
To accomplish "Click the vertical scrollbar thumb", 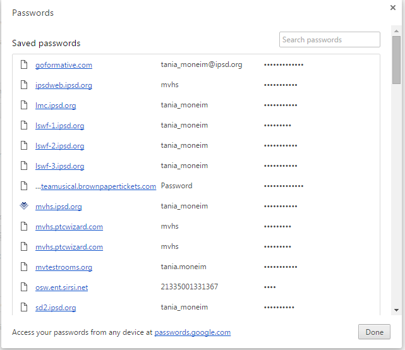I will coord(397,60).
